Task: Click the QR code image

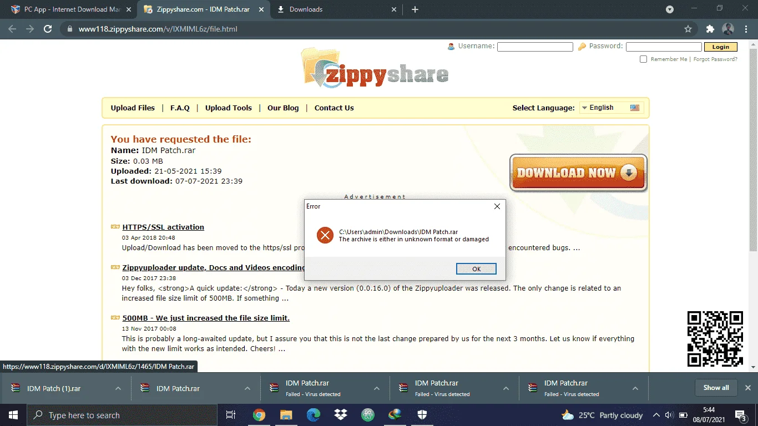Action: point(715,339)
